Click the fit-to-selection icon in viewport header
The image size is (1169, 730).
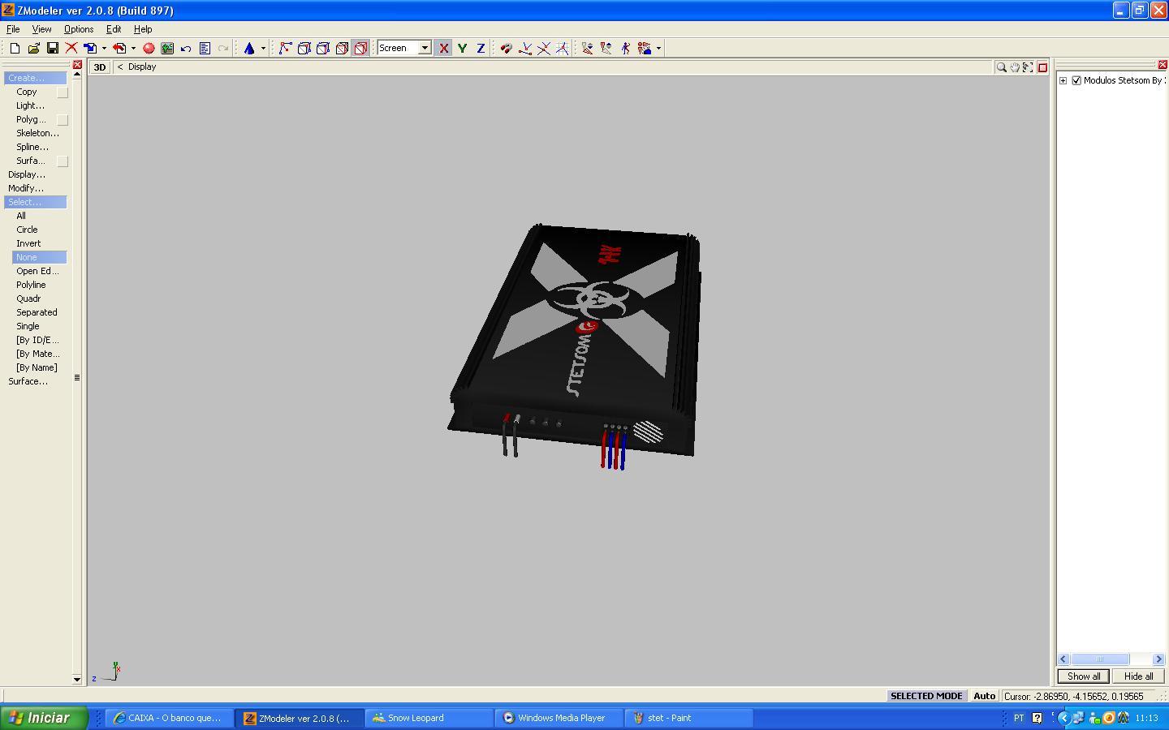tap(1028, 67)
